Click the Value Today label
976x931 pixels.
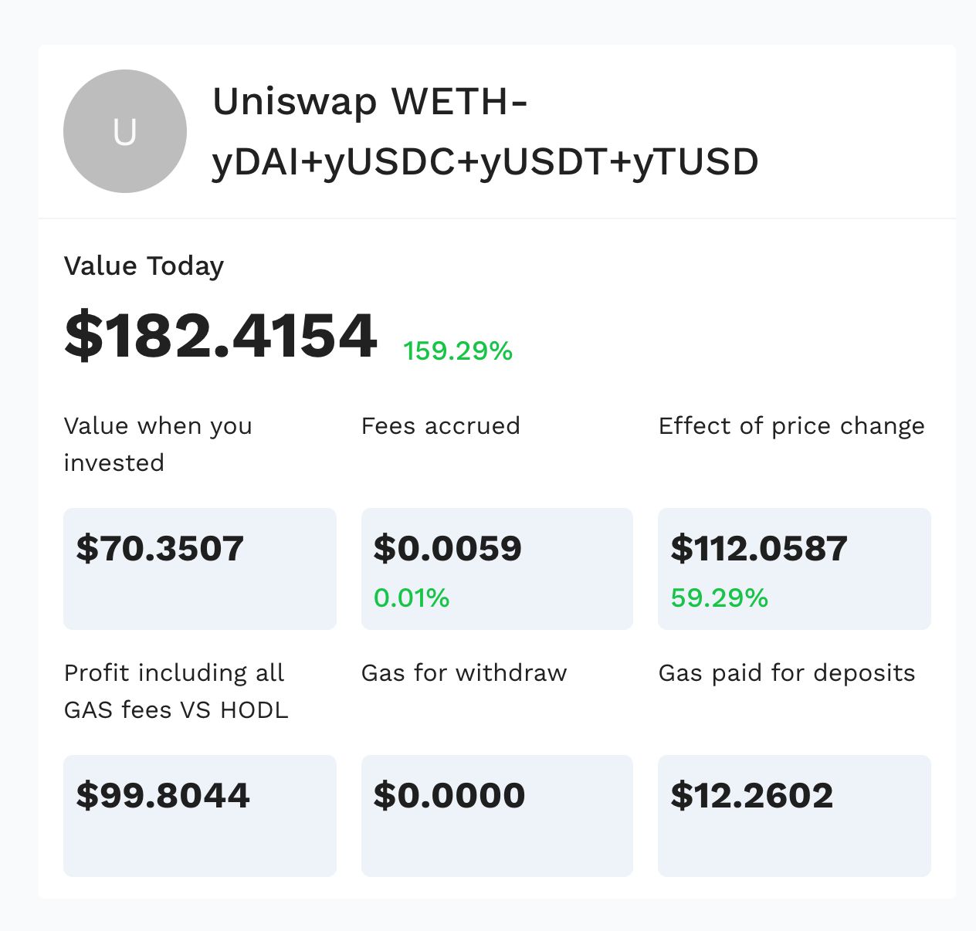144,266
